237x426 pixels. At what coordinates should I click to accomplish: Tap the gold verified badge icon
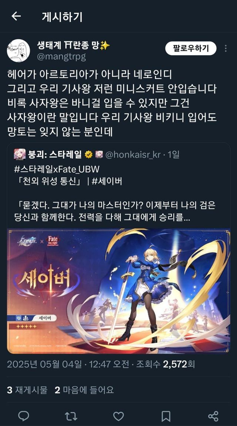coord(89,154)
